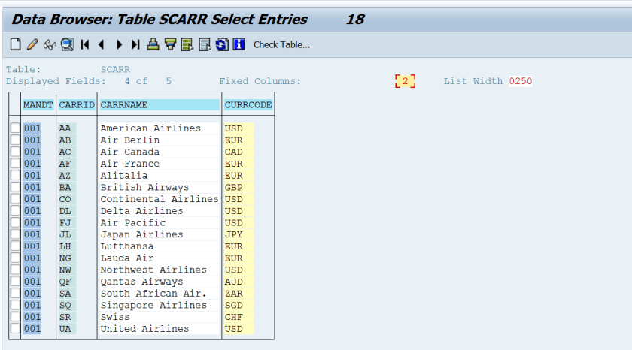
Task: Tick the checkbox for American Airlines row
Action: [15, 128]
